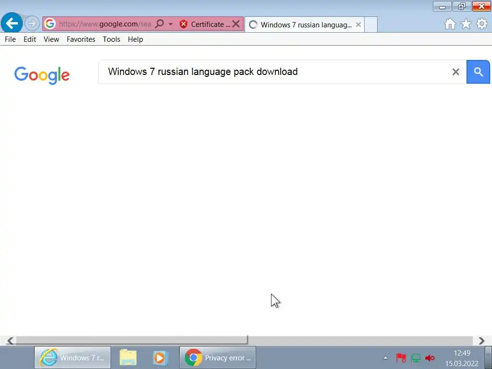Open the Tools gear icon

482,24
